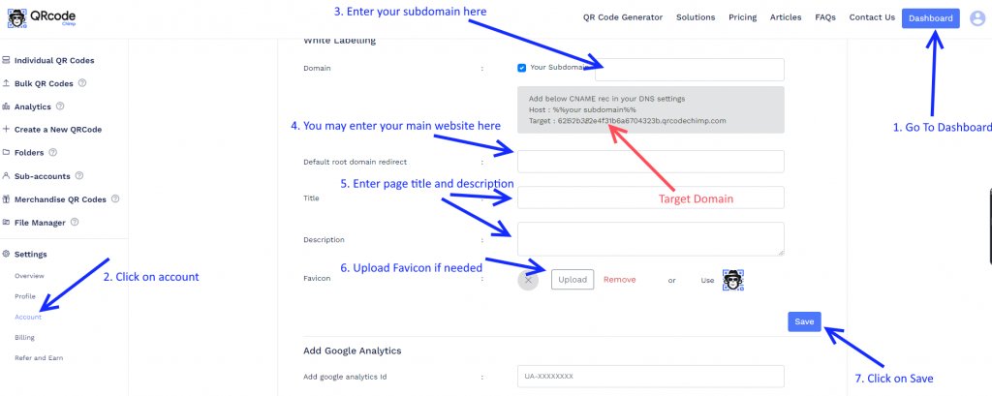Click the circular favicon placeholder with X
992x396 pixels.
pyautogui.click(x=528, y=280)
